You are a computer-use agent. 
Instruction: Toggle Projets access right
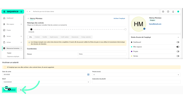tap(178, 52)
